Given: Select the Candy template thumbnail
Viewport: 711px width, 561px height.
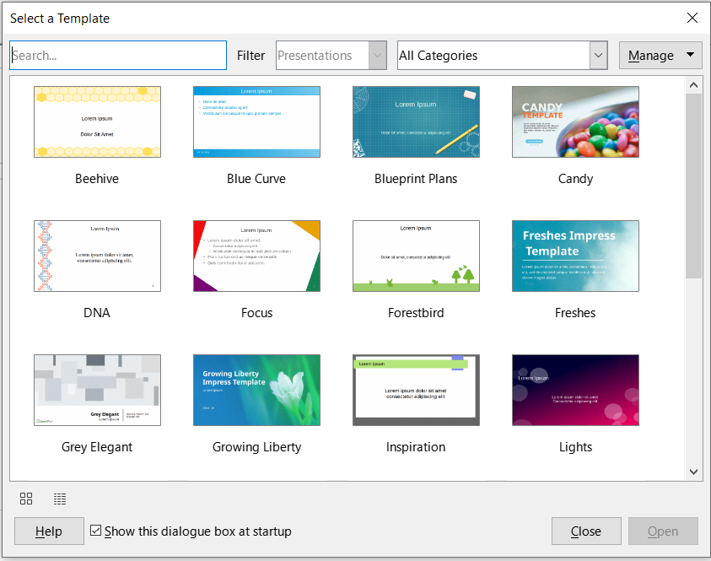Looking at the screenshot, I should (575, 121).
